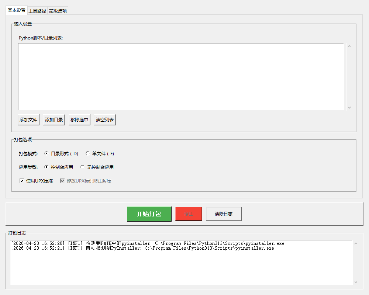Viewport: 369px width, 295px height.
Task: Choose the 单文件 (-F) packaging mode
Action: click(87, 153)
